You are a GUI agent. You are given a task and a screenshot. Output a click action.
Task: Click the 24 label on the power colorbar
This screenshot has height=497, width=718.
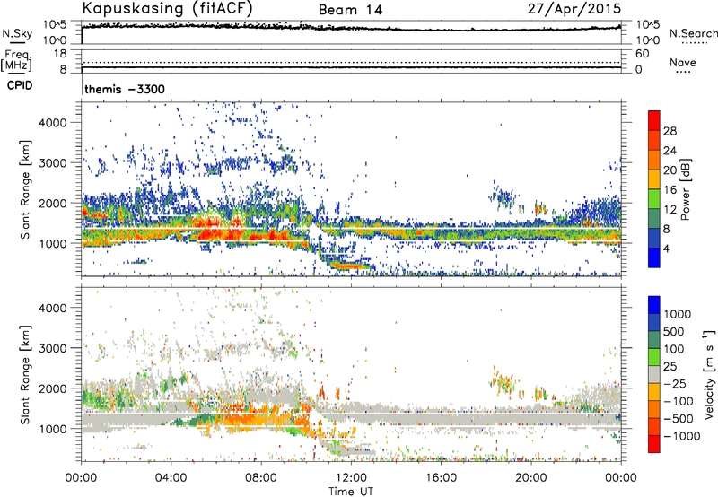(x=670, y=151)
